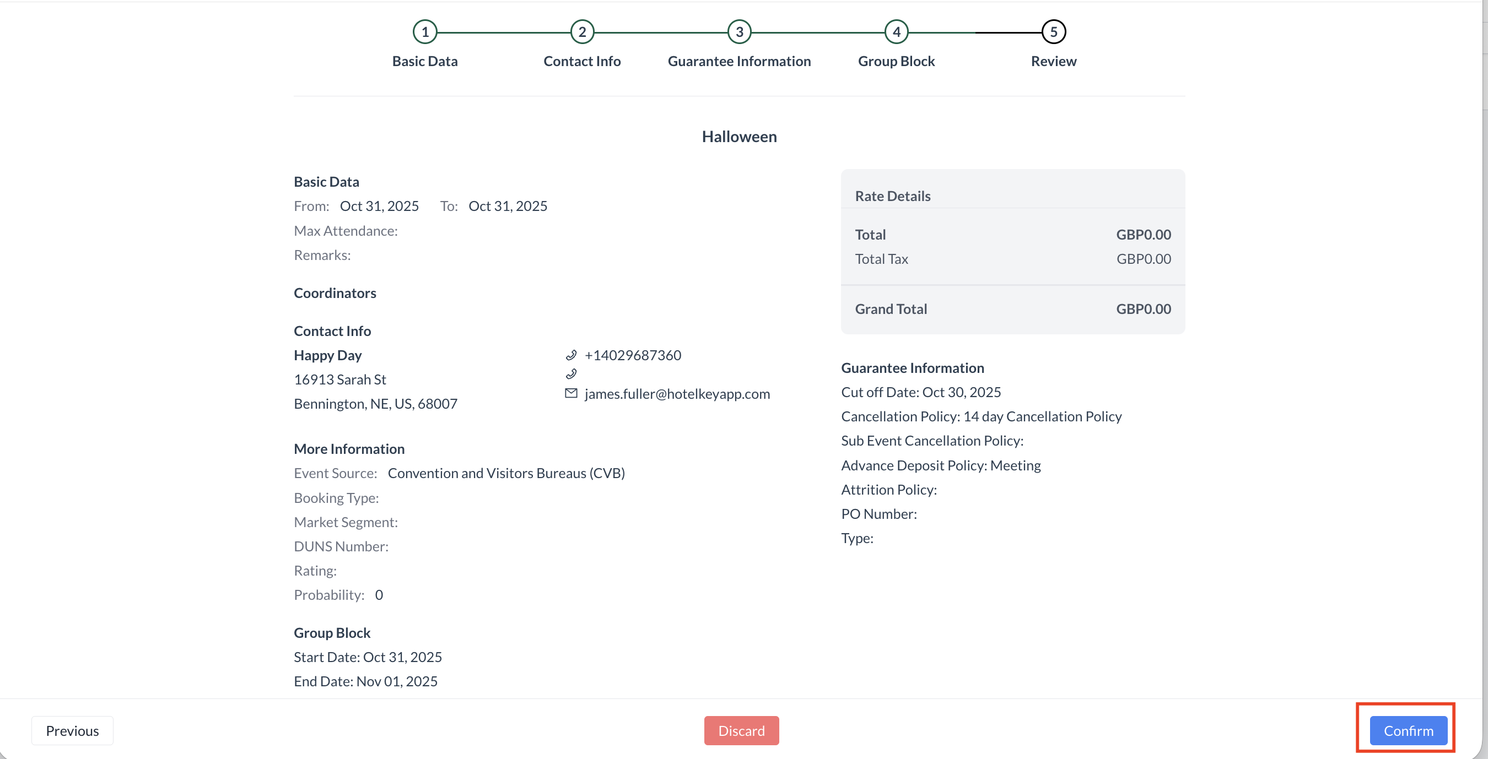
Task: Click step 1 circle for Basic Data
Action: (x=424, y=32)
